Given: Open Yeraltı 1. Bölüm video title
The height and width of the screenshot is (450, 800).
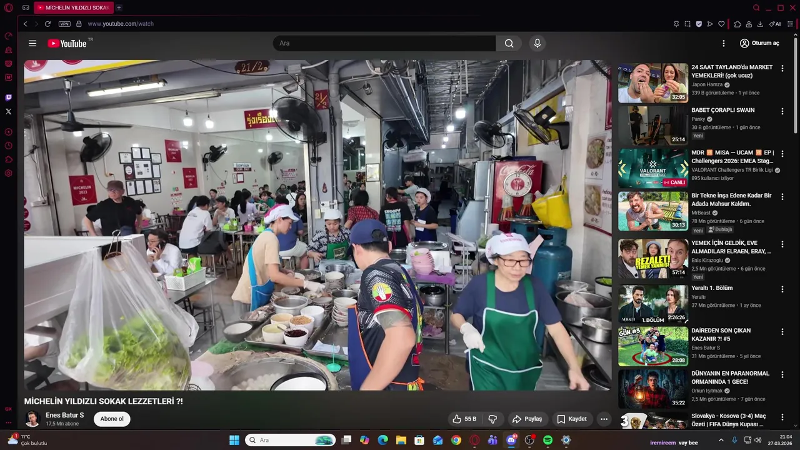Looking at the screenshot, I should pyautogui.click(x=712, y=288).
